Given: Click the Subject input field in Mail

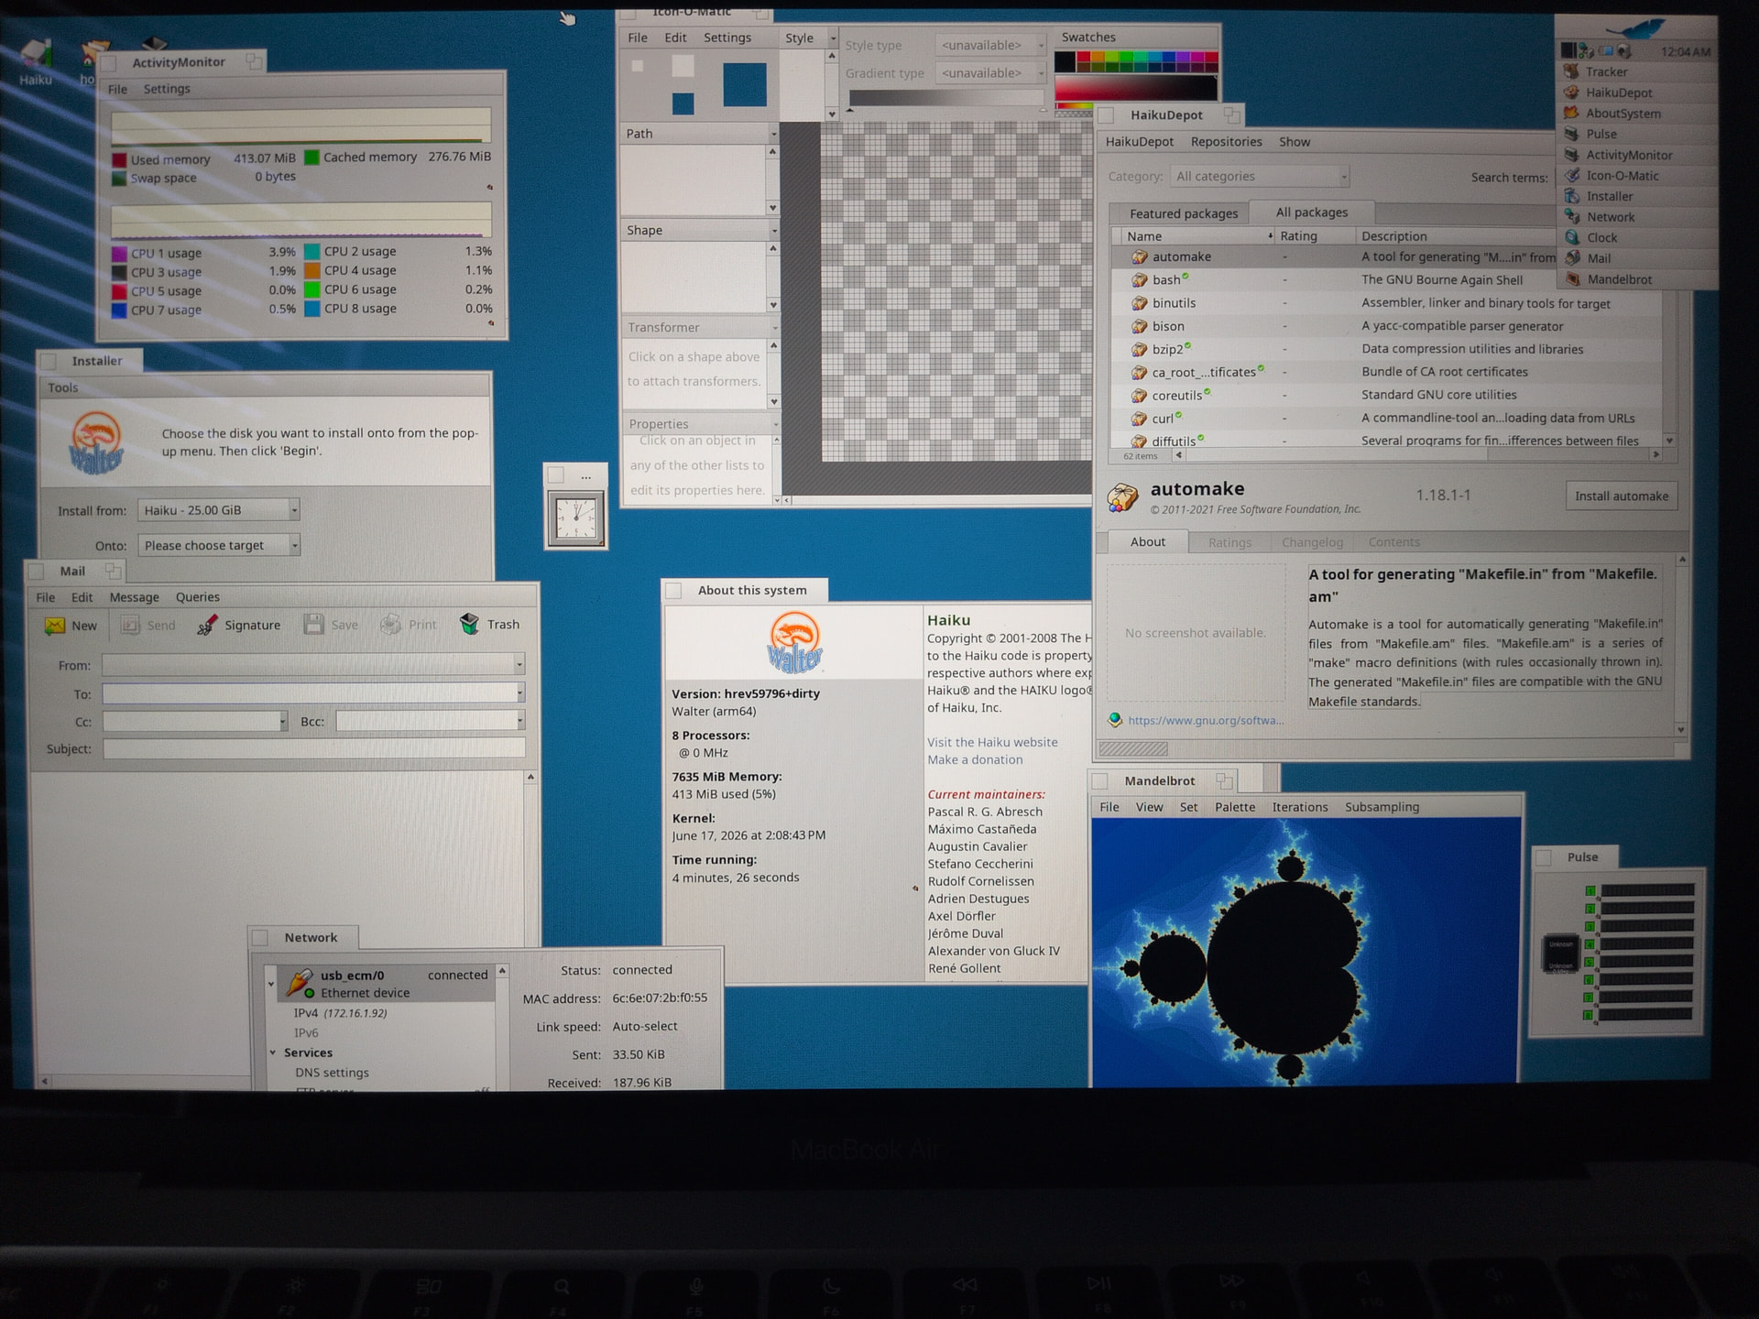Looking at the screenshot, I should (x=314, y=748).
